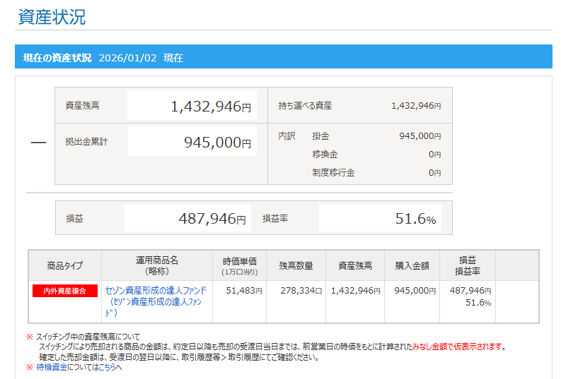Click the red 内外資産複合 product type badge
Viewport: 561px width, 379px height.
(65, 291)
